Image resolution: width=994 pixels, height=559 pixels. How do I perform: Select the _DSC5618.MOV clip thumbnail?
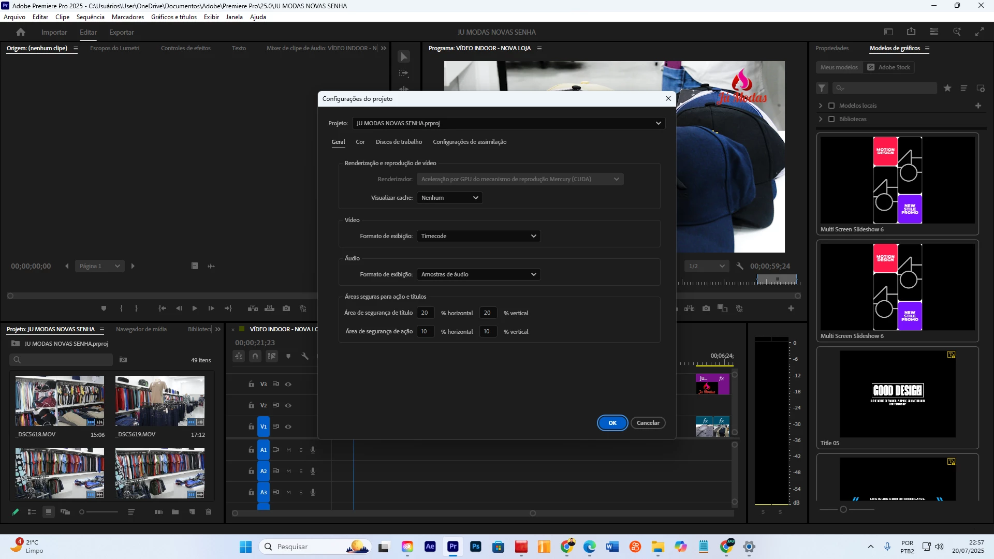tap(60, 401)
